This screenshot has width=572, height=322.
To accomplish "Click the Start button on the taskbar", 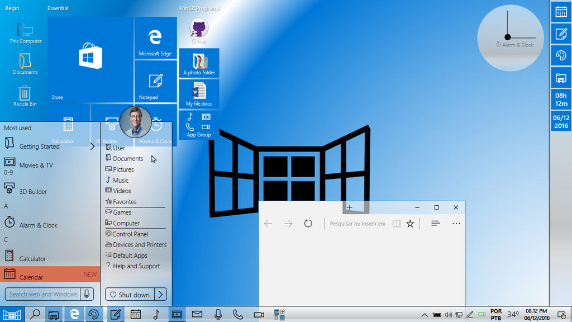I will pos(12,314).
